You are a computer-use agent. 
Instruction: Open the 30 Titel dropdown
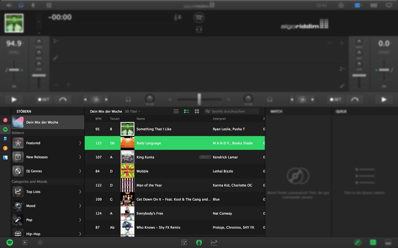[132, 112]
